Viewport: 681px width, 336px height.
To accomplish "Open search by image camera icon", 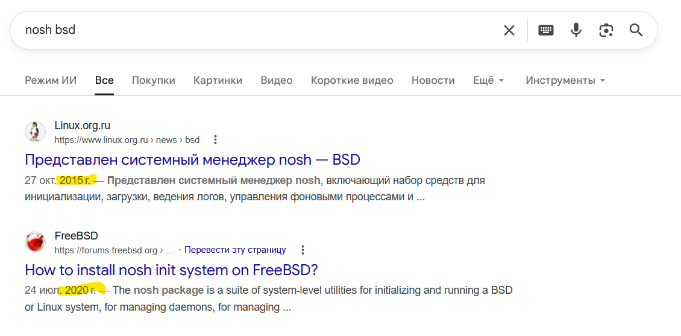I will tap(606, 30).
